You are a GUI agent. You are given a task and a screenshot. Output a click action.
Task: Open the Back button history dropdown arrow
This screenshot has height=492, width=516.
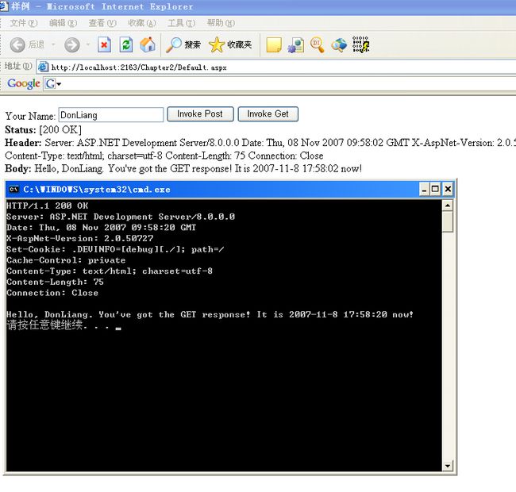tap(53, 44)
